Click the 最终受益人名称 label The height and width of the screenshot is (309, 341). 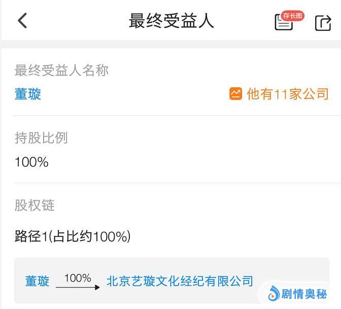pyautogui.click(x=61, y=70)
